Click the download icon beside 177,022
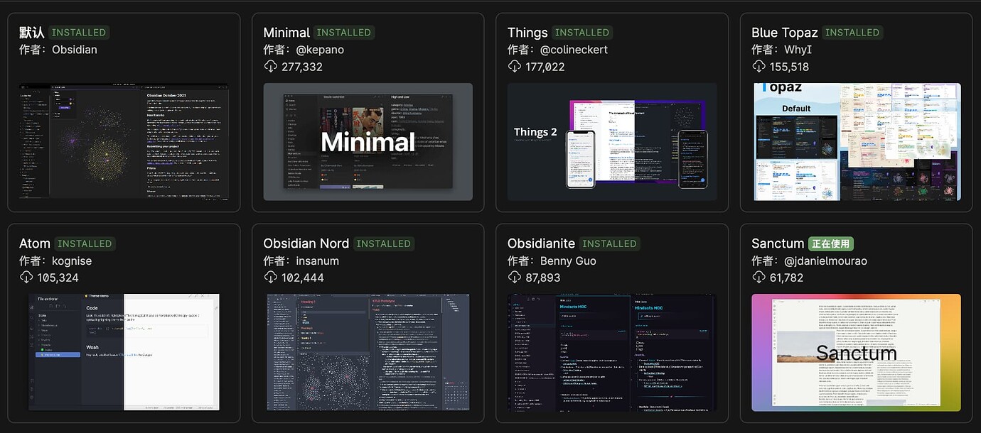 click(x=515, y=67)
